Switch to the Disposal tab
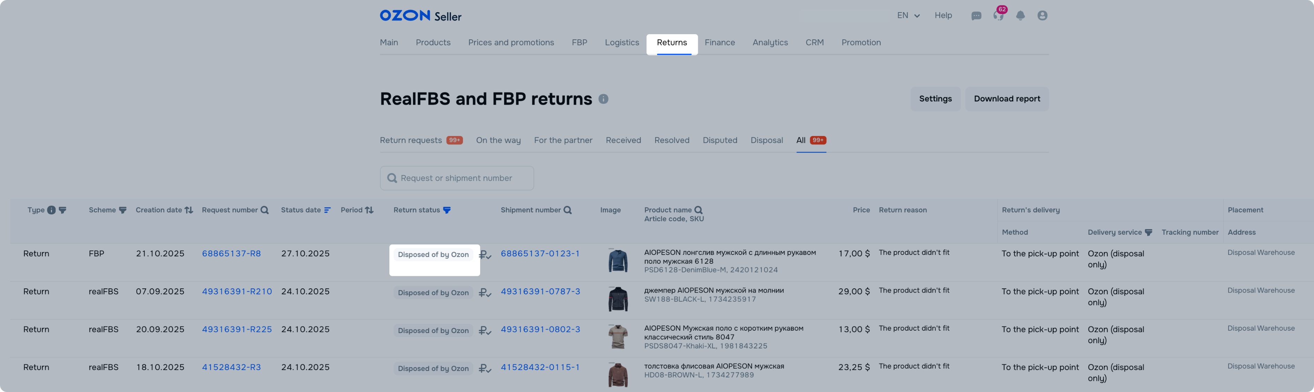The width and height of the screenshot is (1314, 392). (x=766, y=140)
